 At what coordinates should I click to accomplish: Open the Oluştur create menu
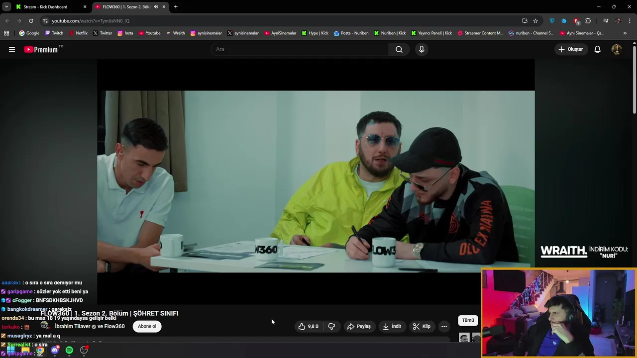pos(570,49)
